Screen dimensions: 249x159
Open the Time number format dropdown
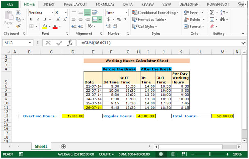127,13
